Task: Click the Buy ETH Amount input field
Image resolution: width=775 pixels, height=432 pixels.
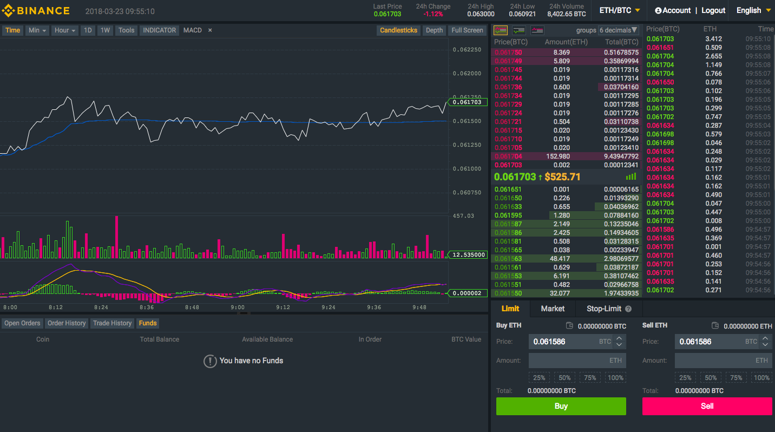Action: click(577, 361)
